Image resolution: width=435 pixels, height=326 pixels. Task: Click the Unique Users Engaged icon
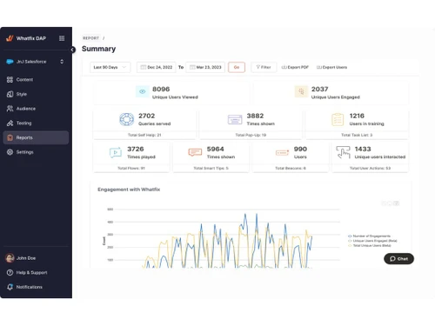click(x=301, y=91)
